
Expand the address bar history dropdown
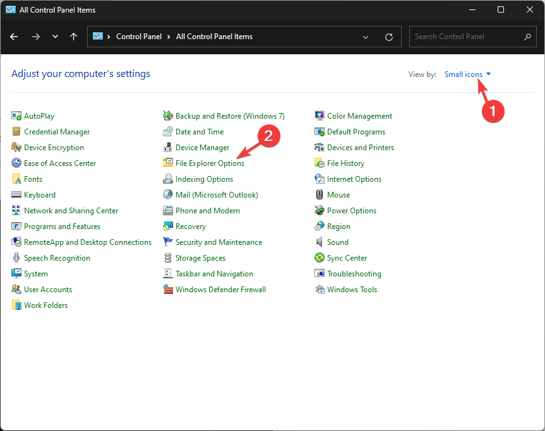(x=366, y=37)
